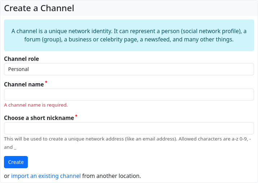Select the 'Personal' value in the role selector

click(18, 69)
